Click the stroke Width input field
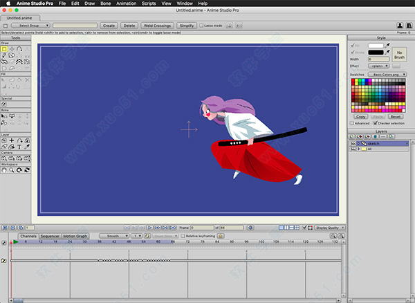The image size is (415, 303). 378,59
